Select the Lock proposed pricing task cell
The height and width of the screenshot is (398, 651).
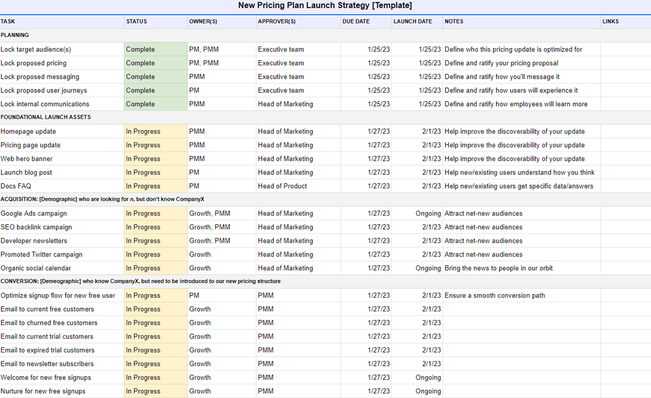point(62,63)
